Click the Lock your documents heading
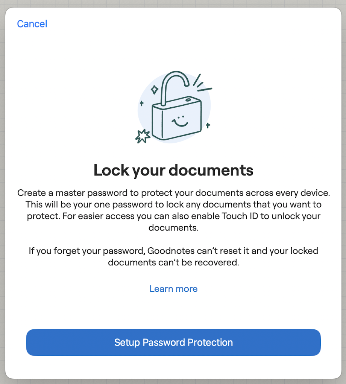The width and height of the screenshot is (346, 384). 173,170
